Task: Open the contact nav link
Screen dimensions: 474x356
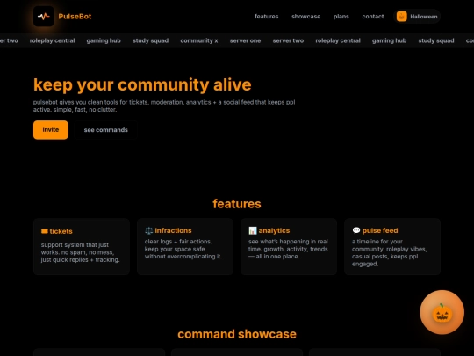Action: [x=373, y=17]
